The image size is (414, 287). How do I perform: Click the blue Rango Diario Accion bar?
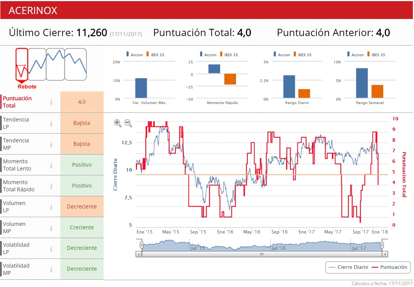pyautogui.click(x=289, y=87)
